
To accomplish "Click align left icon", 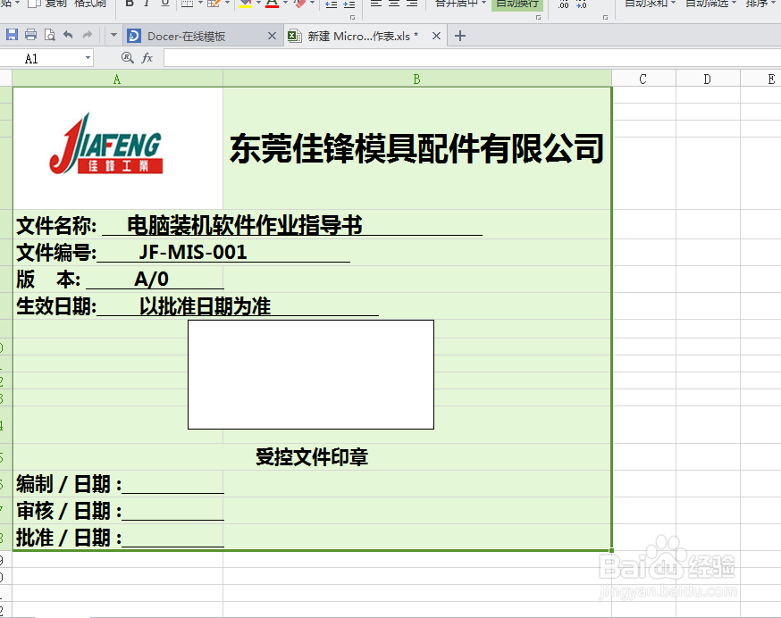I will pyautogui.click(x=376, y=4).
